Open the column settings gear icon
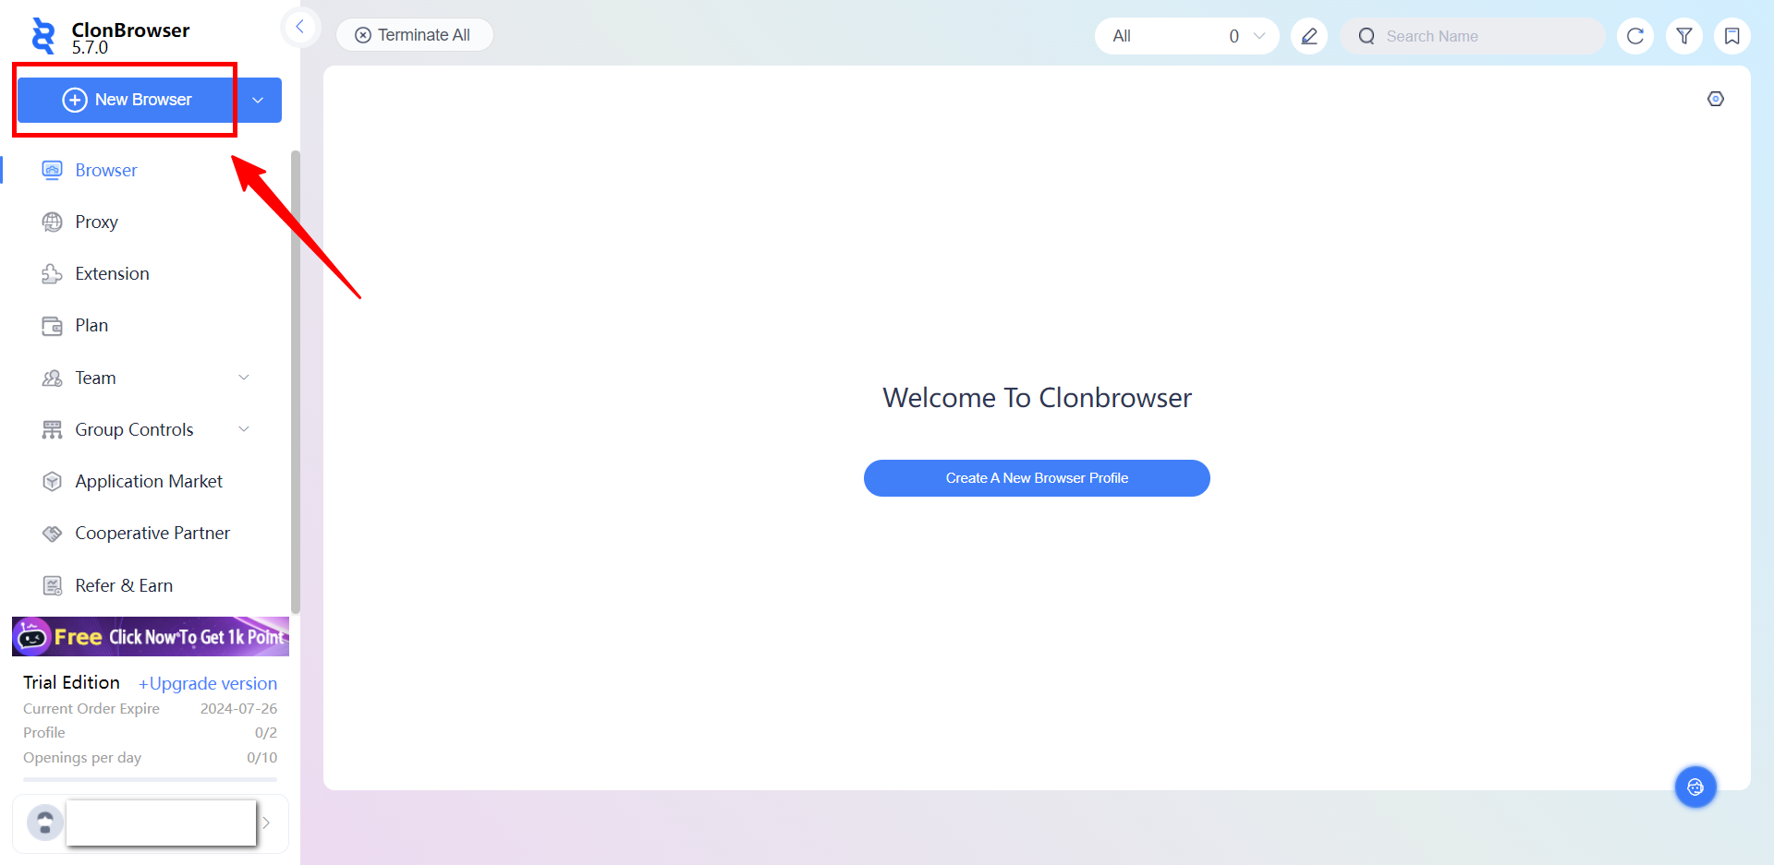 tap(1716, 99)
